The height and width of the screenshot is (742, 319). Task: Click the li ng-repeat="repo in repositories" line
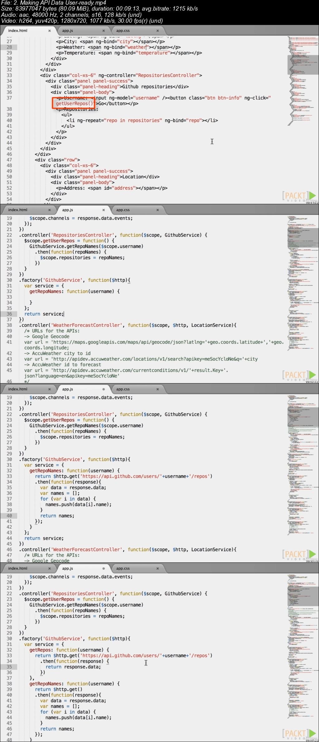click(x=142, y=120)
